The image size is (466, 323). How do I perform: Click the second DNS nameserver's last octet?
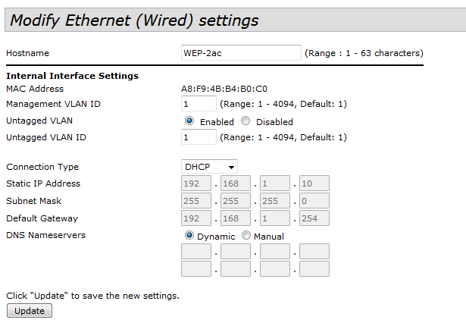[314, 269]
